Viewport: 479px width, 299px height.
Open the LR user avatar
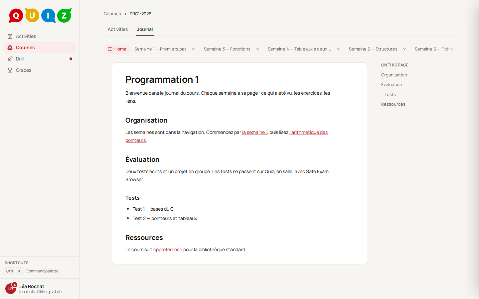[11, 289]
